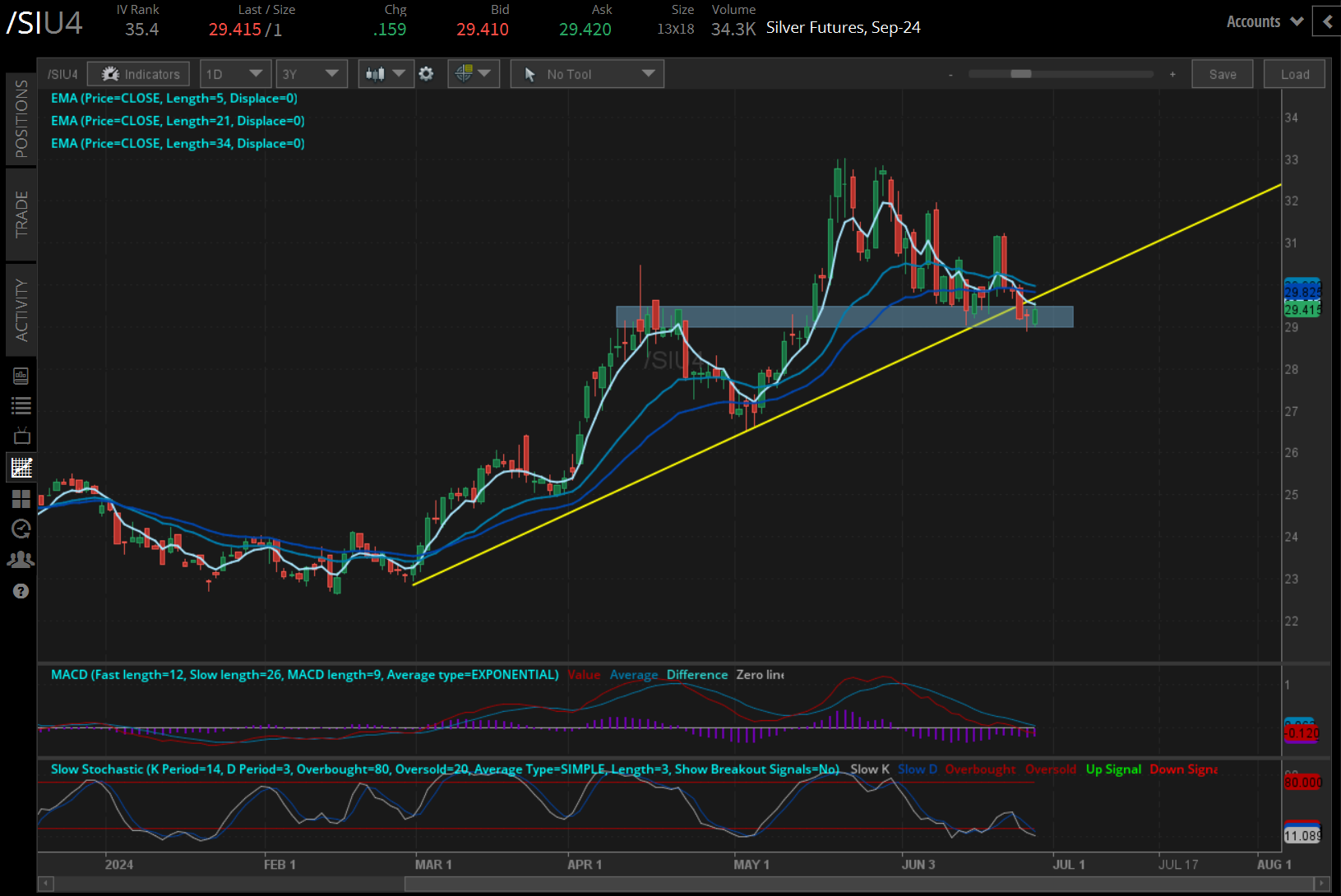Open the community people icon

[21, 560]
